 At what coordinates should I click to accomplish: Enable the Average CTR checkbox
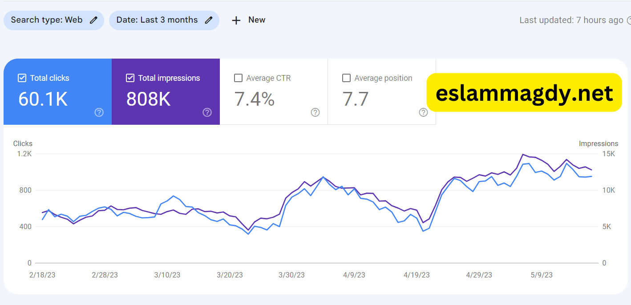click(238, 78)
